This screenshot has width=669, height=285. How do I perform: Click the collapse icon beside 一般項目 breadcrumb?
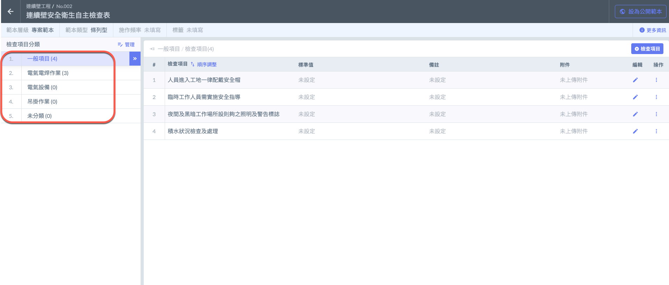coord(152,49)
